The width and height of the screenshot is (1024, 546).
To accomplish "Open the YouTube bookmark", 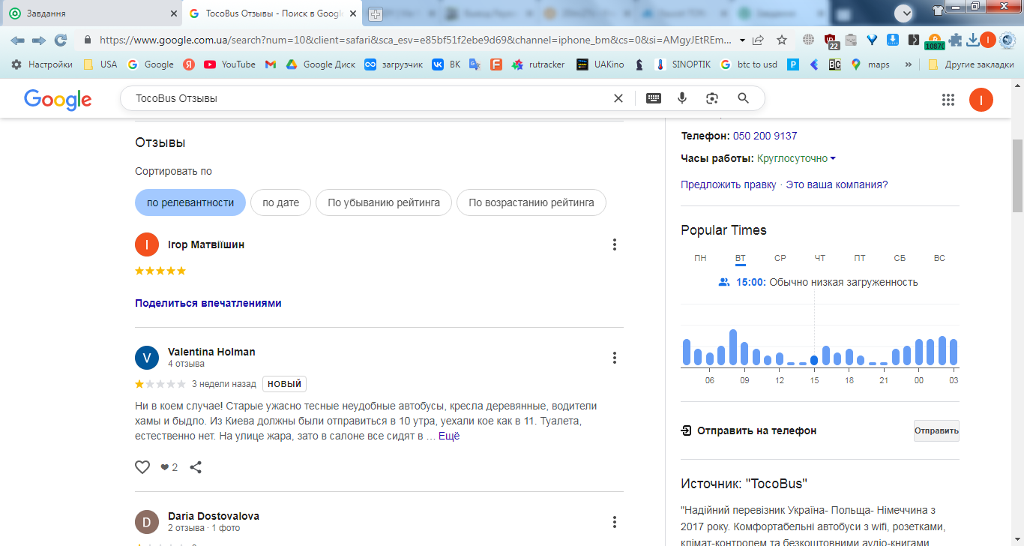I will 229,64.
